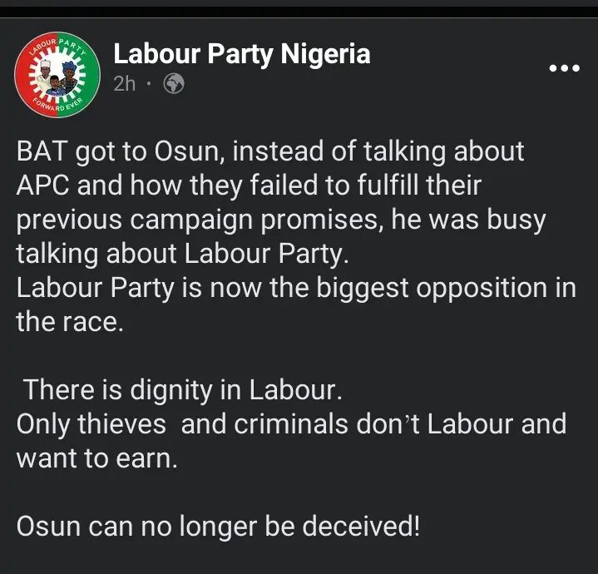Open the Labour Party Nigeria page name
This screenshot has height=574, width=598.
click(x=242, y=54)
